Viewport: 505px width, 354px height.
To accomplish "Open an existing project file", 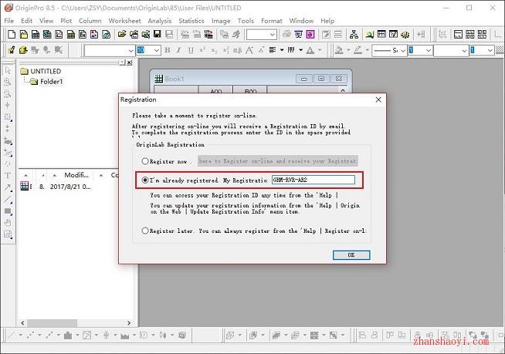I will click(122, 34).
